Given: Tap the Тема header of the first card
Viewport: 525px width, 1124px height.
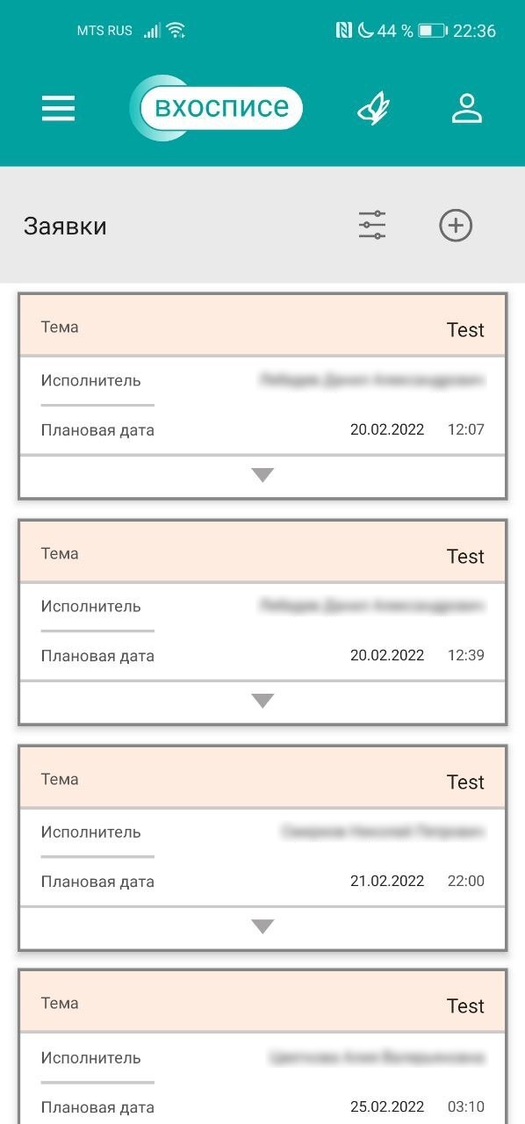Looking at the screenshot, I should point(58,327).
